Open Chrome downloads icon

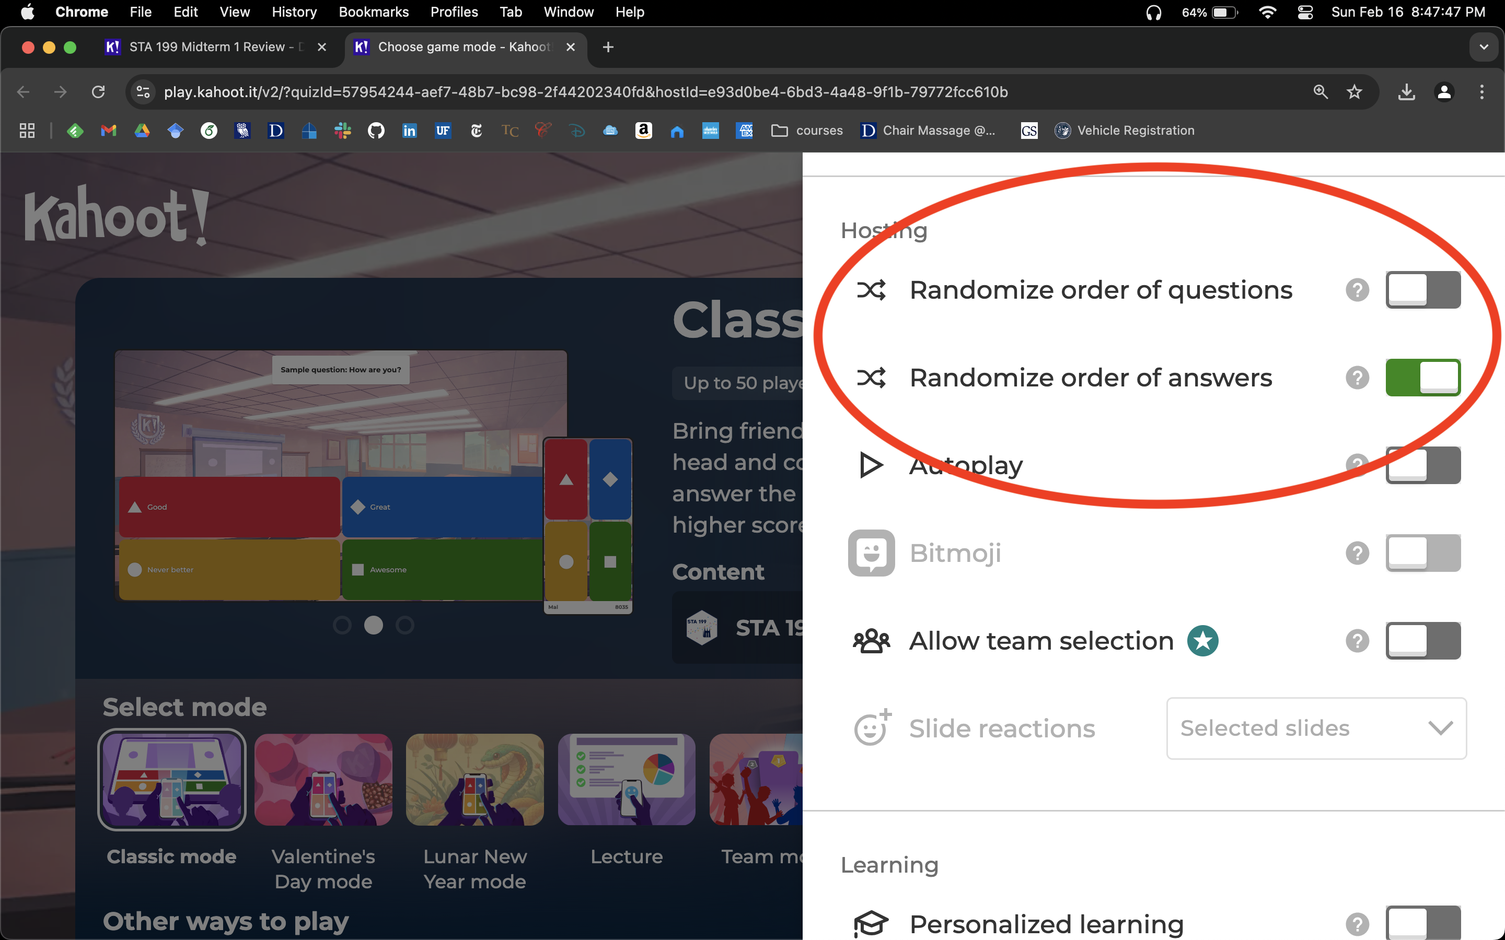(x=1406, y=92)
